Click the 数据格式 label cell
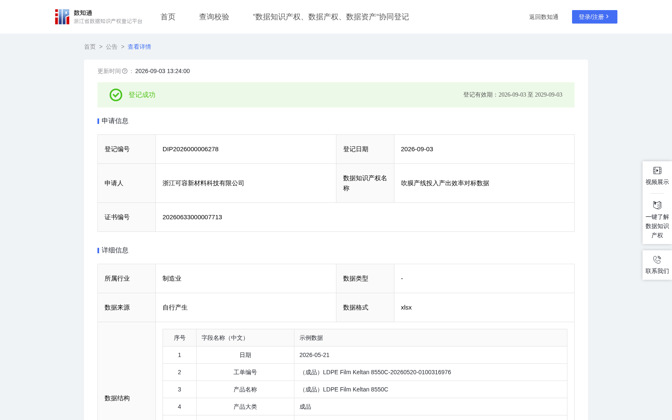The width and height of the screenshot is (672, 420). tap(365, 307)
